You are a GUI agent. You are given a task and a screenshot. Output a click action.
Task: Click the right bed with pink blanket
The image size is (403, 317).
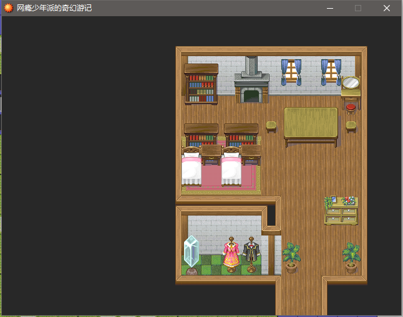tap(231, 166)
